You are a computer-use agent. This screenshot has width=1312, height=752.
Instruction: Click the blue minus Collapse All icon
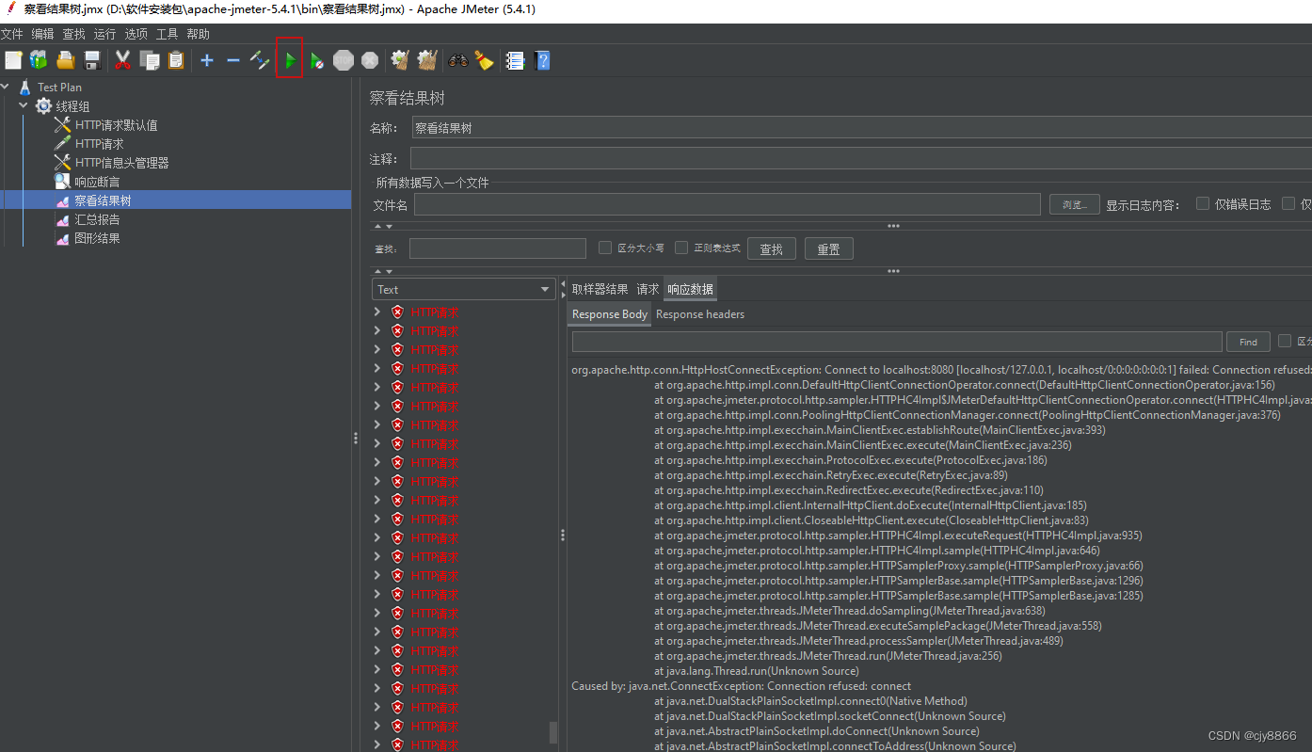[x=233, y=60]
